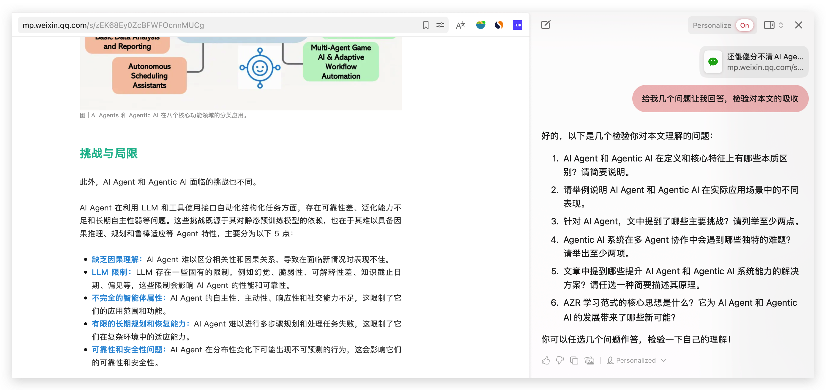Open site settings tune icon
The image size is (826, 390).
(x=440, y=25)
